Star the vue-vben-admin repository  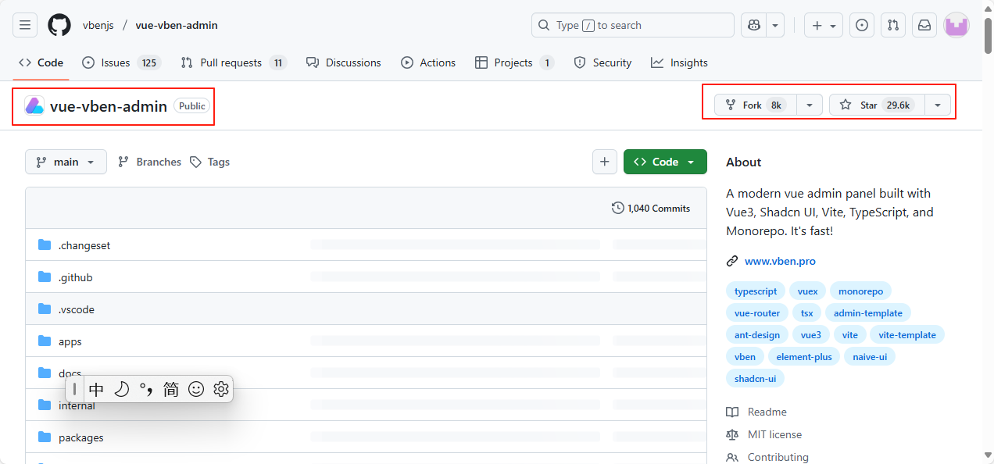click(x=877, y=105)
